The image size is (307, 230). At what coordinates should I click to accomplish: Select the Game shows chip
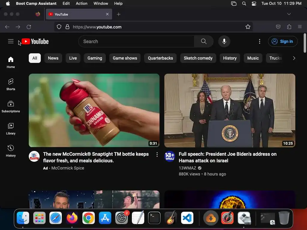coord(125,58)
